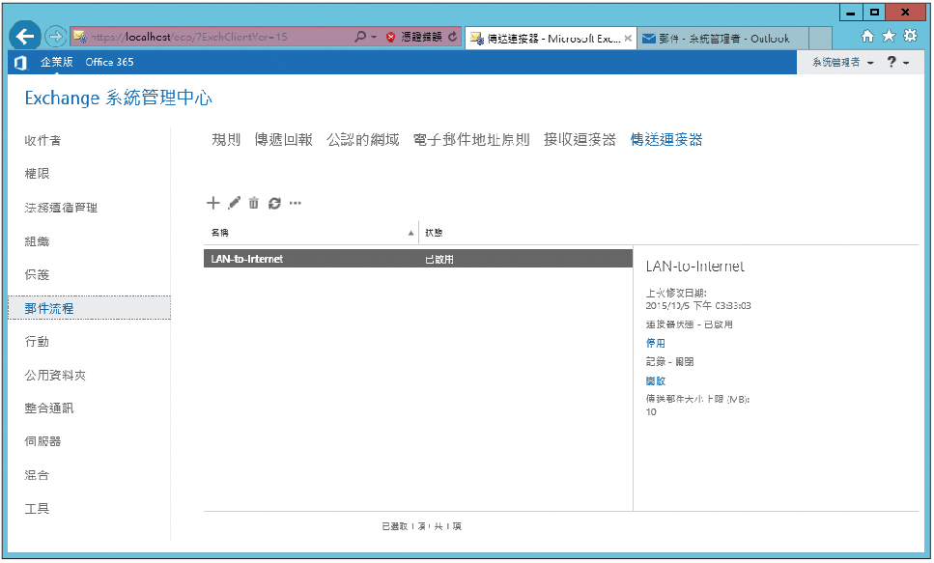
Task: Close the browser window
Action: 905,13
